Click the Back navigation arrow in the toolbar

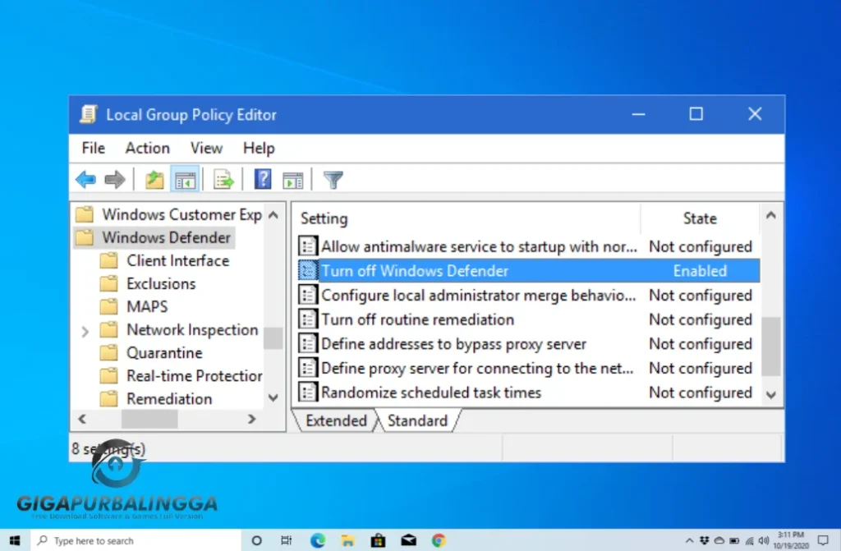point(85,179)
